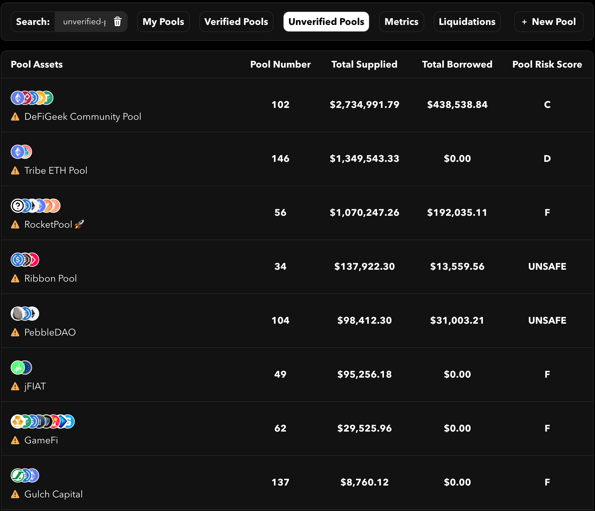Open the Liquidations page
The height and width of the screenshot is (511, 595).
coord(467,22)
